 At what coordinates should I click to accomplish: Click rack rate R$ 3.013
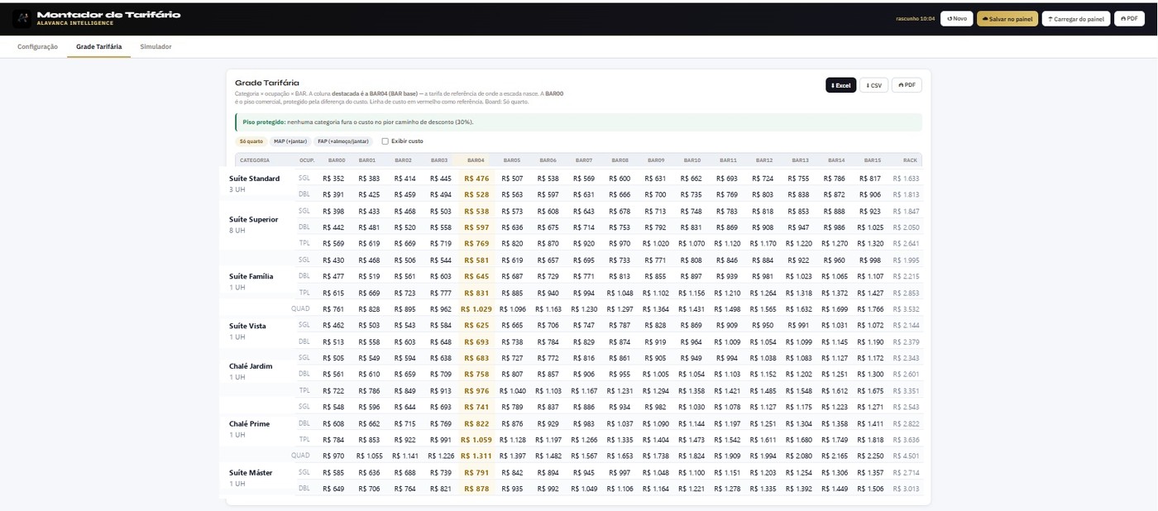[x=907, y=489]
